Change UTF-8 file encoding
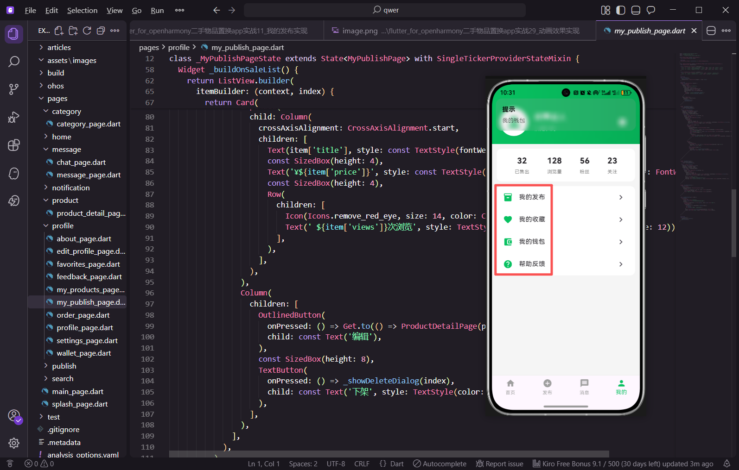Screen dimensions: 739x470 (336, 464)
